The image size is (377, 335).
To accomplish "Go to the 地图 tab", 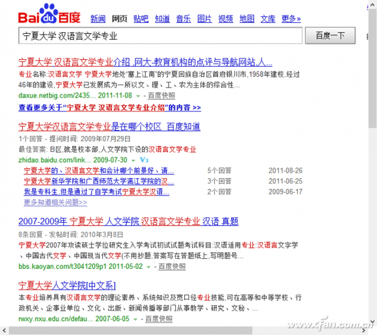I will click(247, 18).
